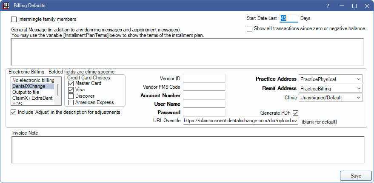374x183 pixels.
Task: Toggle the Generate PDF checkbox
Action: [295, 113]
